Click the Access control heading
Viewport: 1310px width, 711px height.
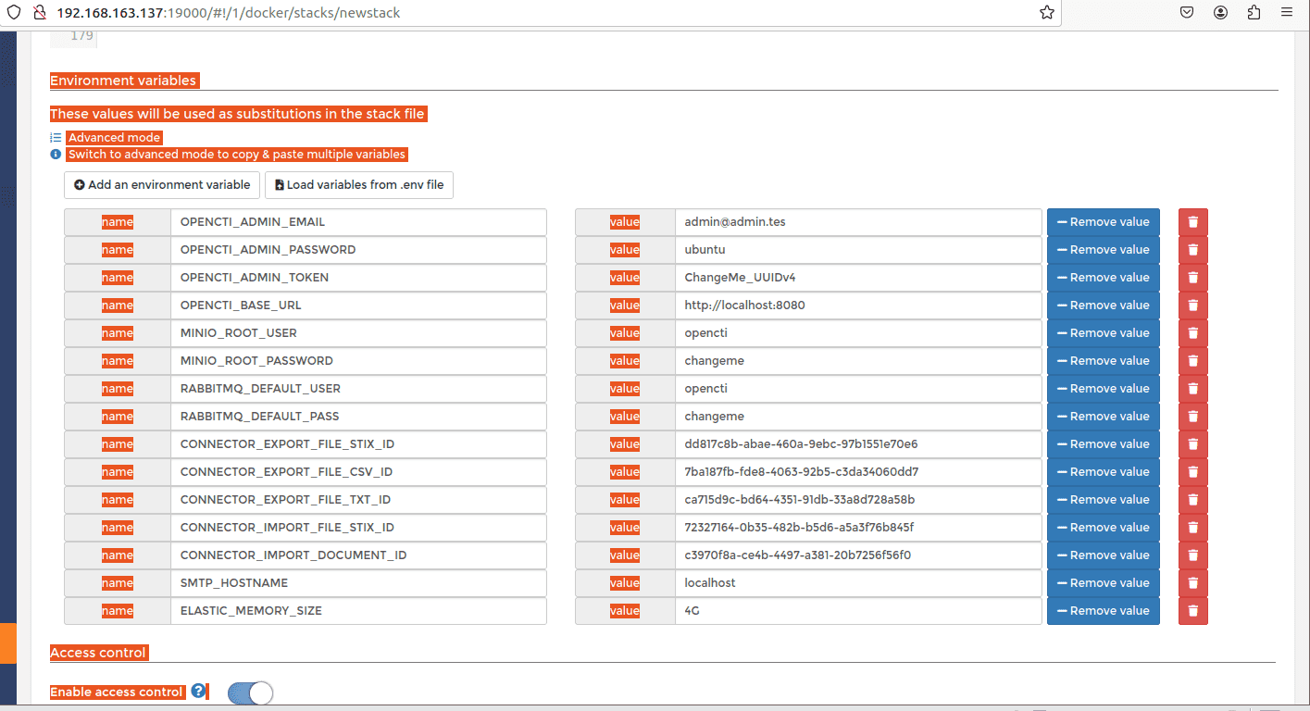coord(98,653)
